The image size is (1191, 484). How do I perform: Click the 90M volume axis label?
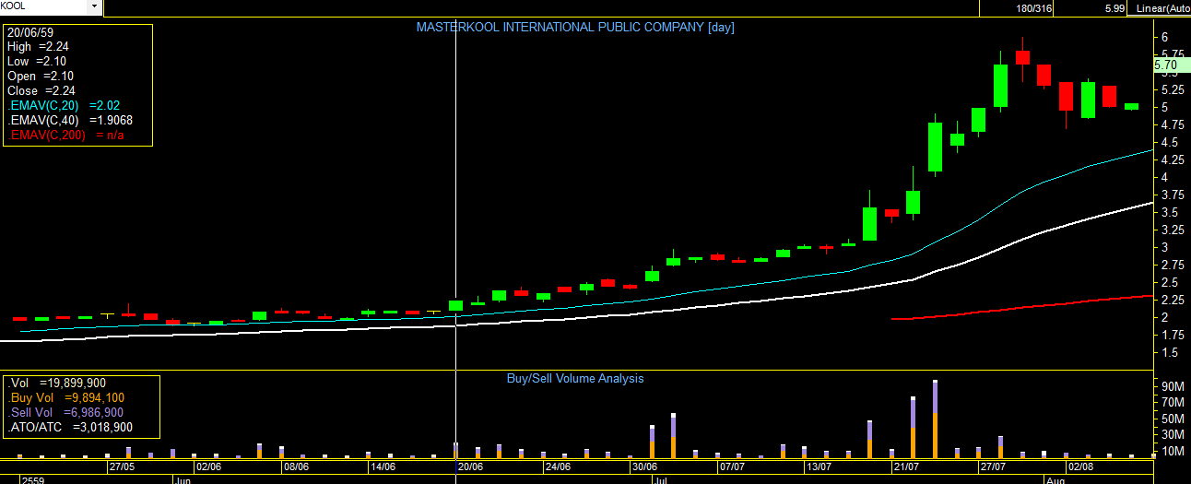point(1173,385)
